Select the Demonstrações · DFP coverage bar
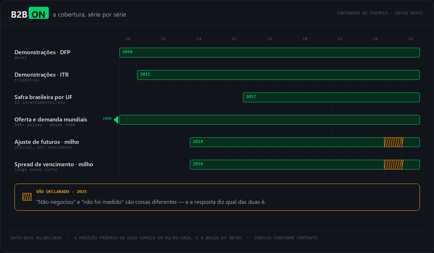This screenshot has height=253, width=434. [269, 52]
